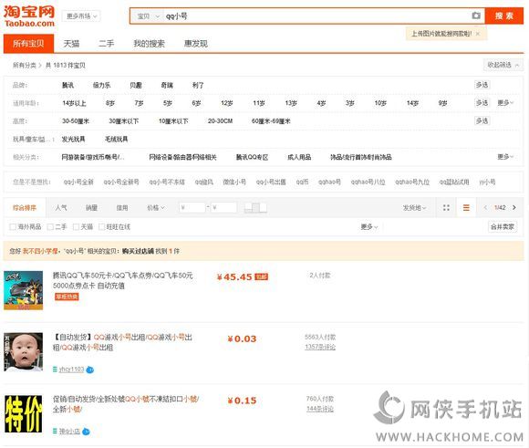Switch to the 天猫 tab
Screen dimensions: 529x448
(x=71, y=44)
